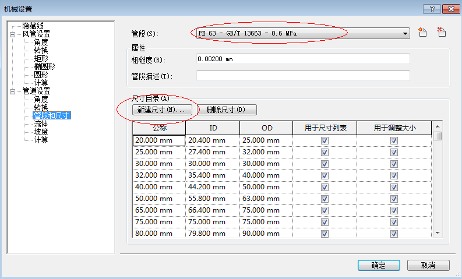This screenshot has width=462, height=279.
Task: Select the 79.800 mm ID cell
Action: point(213,233)
